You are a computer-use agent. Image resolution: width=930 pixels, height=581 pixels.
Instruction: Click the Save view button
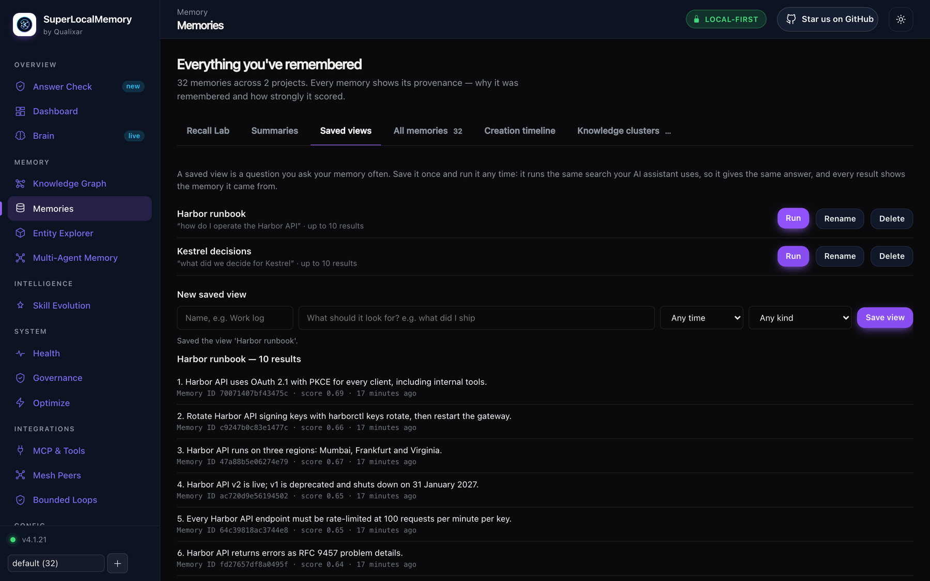tap(885, 318)
